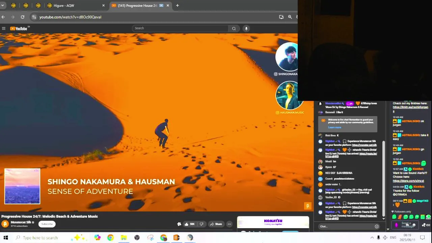Click the orange Monstercat watermark on video
Image resolution: width=432 pixels, height=243 pixels.
(x=307, y=206)
